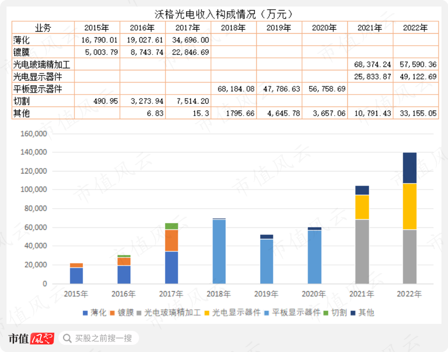Click the value 34,696.00 cell
Image resolution: width=448 pixels, height=352 pixels.
188,40
